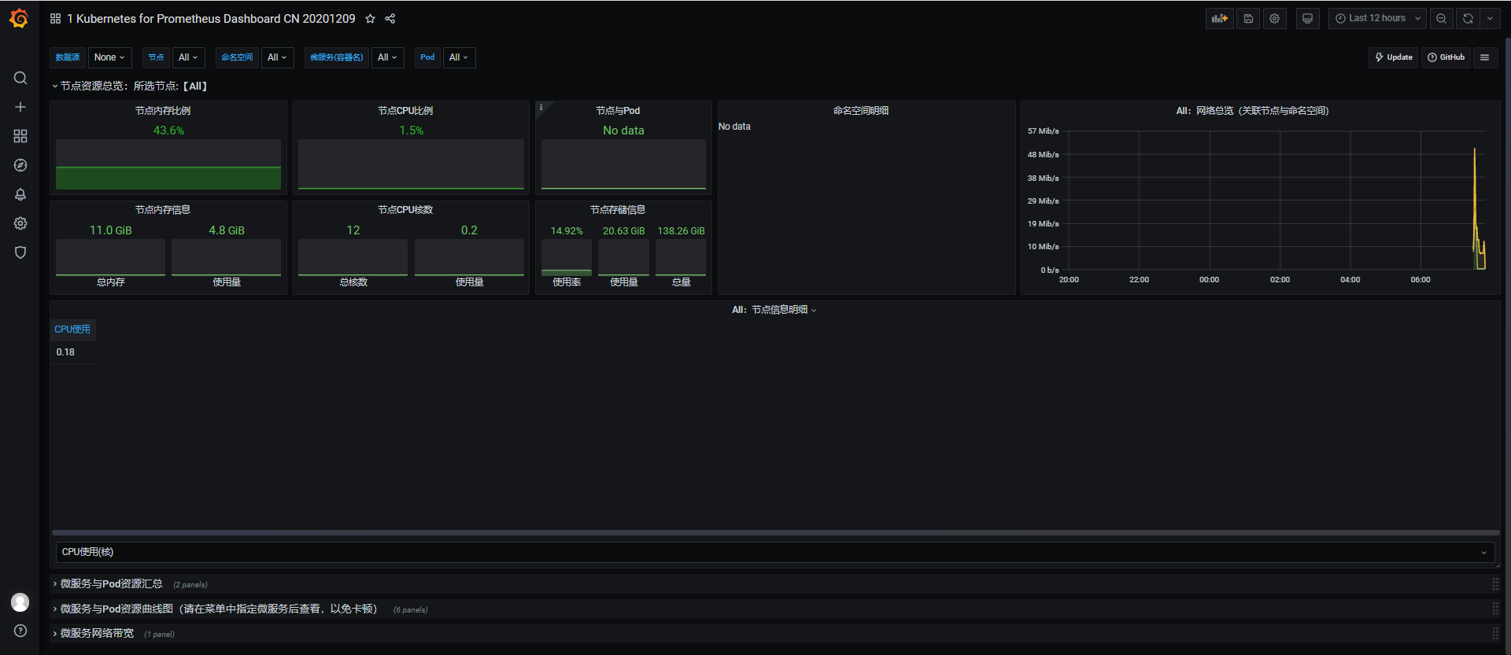Viewport: 1511px width, 655px height.
Task: Click the user avatar in sidebar
Action: pos(20,602)
